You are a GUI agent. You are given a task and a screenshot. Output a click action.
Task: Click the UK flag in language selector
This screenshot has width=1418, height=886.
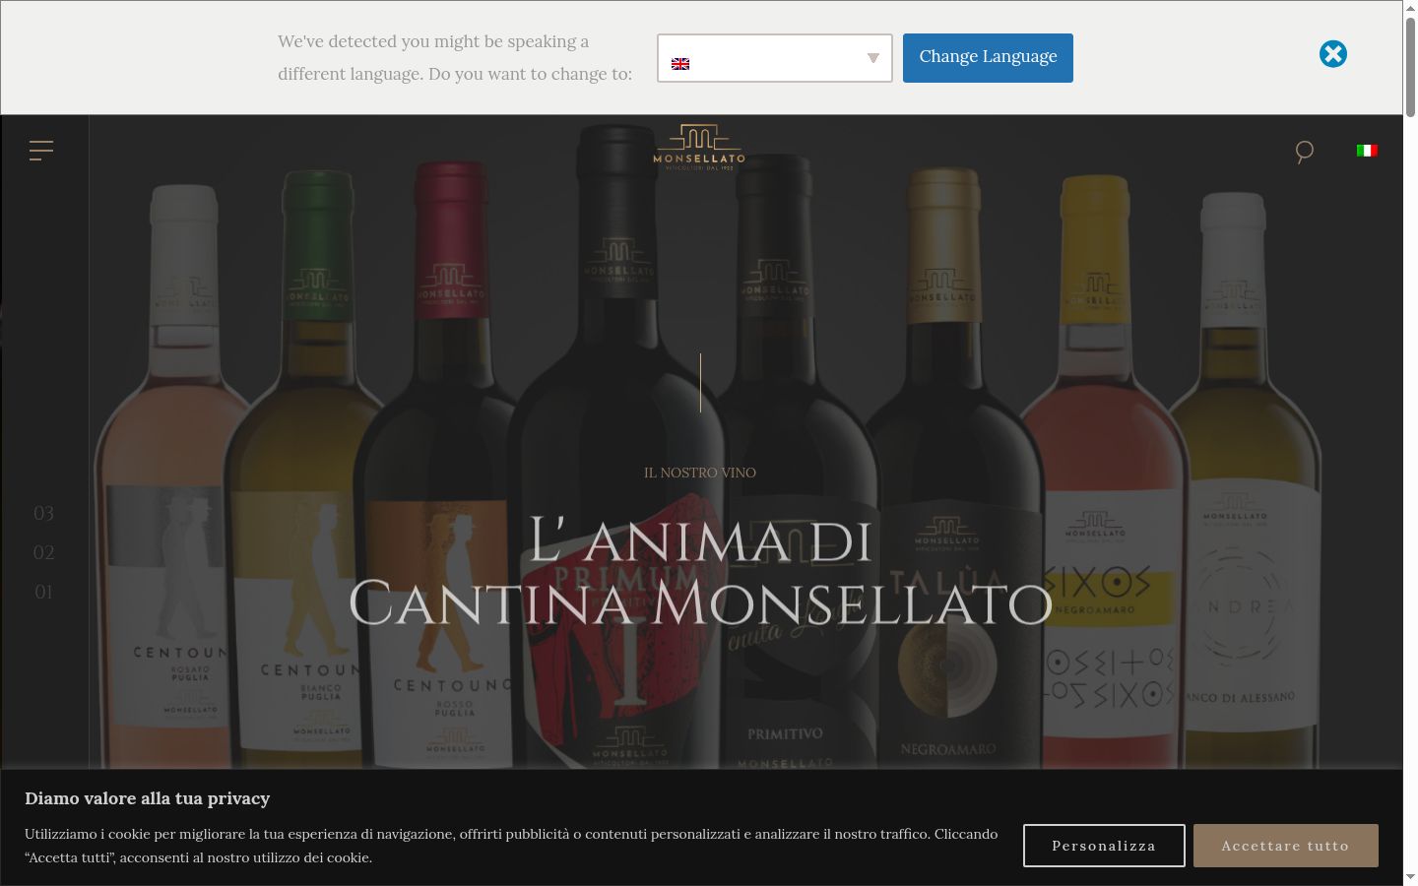(x=680, y=64)
